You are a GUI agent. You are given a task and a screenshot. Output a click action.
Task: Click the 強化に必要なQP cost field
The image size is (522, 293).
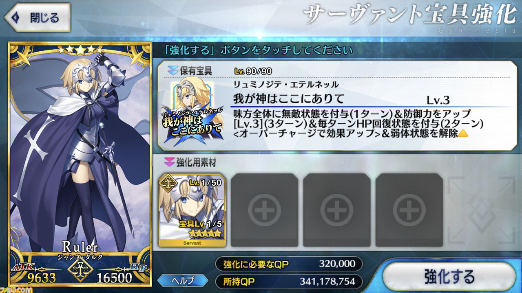pos(289,264)
